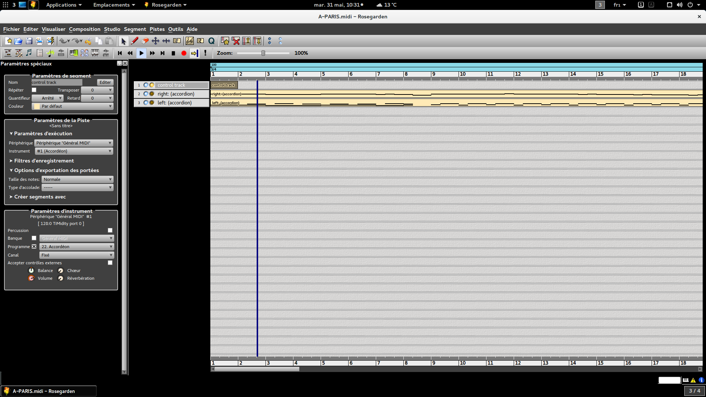
Task: Open the Pistes menu
Action: (157, 29)
